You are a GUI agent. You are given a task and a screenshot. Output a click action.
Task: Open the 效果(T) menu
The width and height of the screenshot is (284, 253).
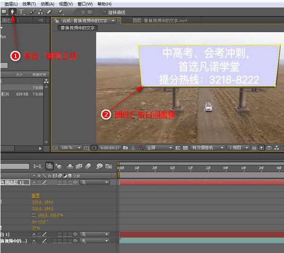click(x=29, y=4)
